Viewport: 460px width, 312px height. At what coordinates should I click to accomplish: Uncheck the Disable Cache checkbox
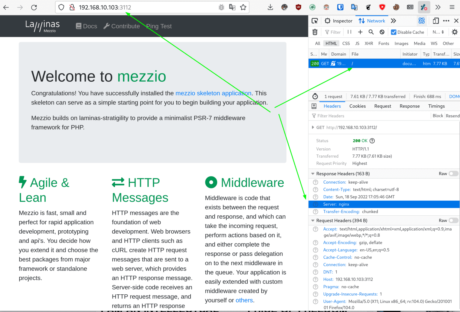[394, 32]
